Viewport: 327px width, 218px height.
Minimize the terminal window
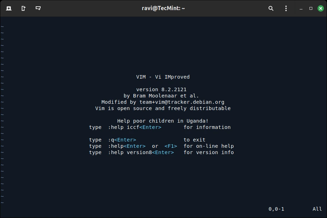click(x=301, y=9)
